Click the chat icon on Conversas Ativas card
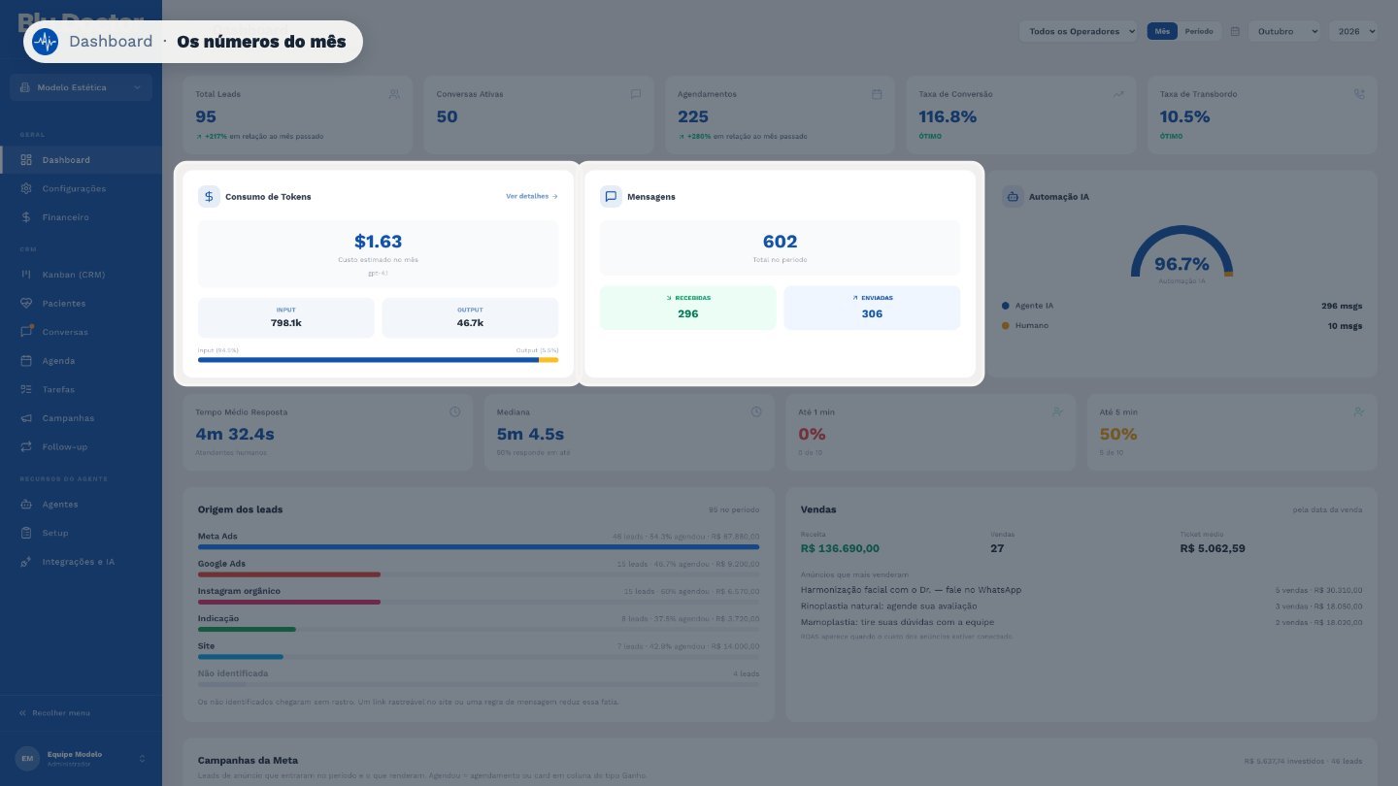 click(636, 94)
